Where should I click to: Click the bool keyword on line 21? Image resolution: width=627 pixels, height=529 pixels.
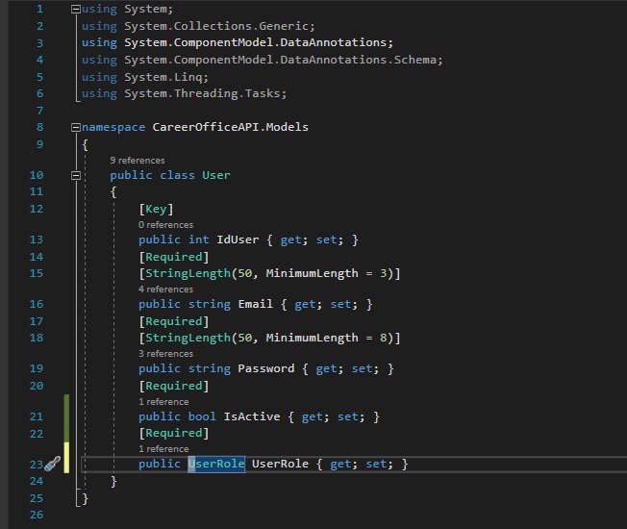(202, 416)
